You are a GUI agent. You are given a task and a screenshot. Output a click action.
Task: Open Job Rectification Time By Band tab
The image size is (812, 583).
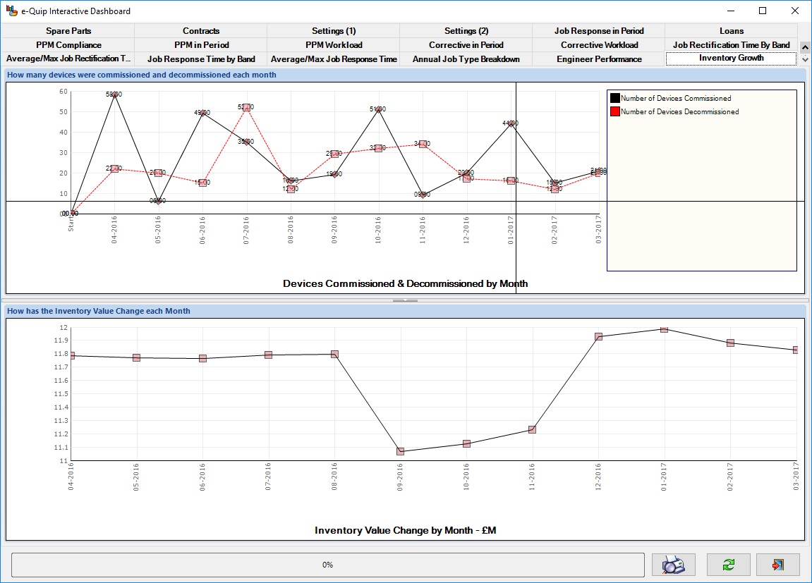click(x=731, y=45)
